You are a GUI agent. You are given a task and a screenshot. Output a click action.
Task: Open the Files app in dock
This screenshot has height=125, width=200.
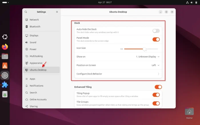click(5, 56)
